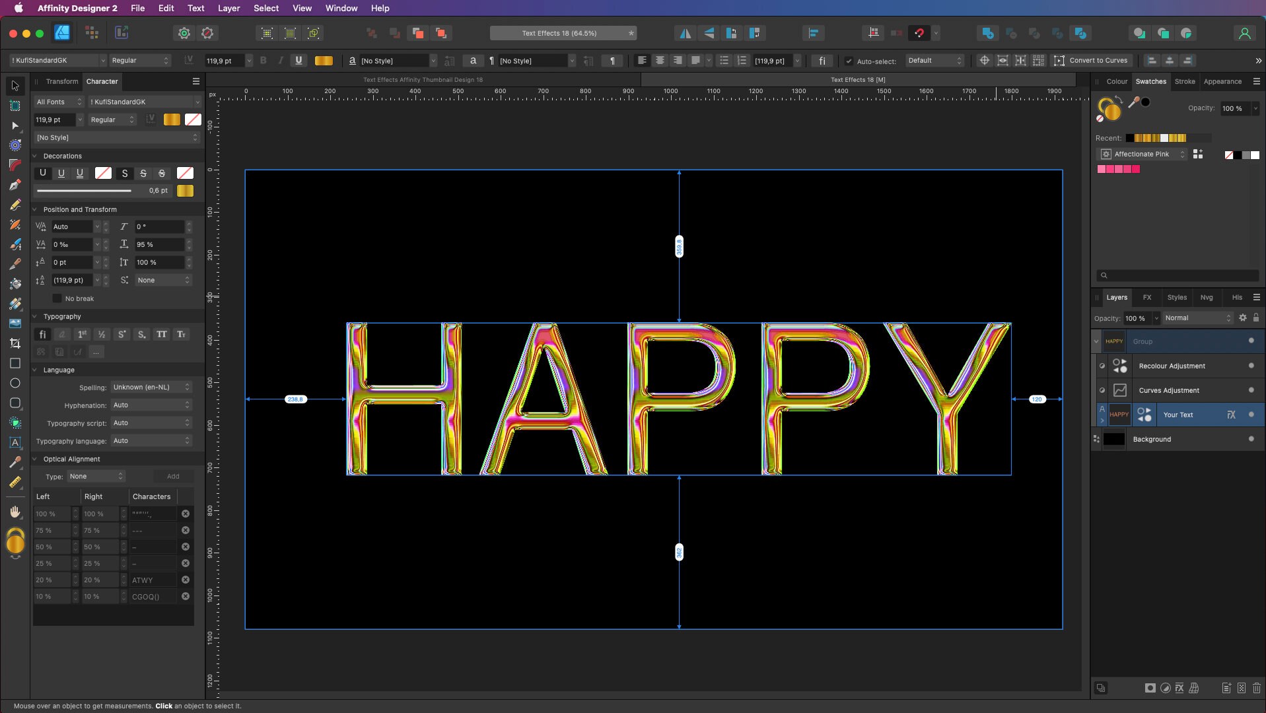
Task: Open FX settings on Your Text layer
Action: click(1231, 415)
